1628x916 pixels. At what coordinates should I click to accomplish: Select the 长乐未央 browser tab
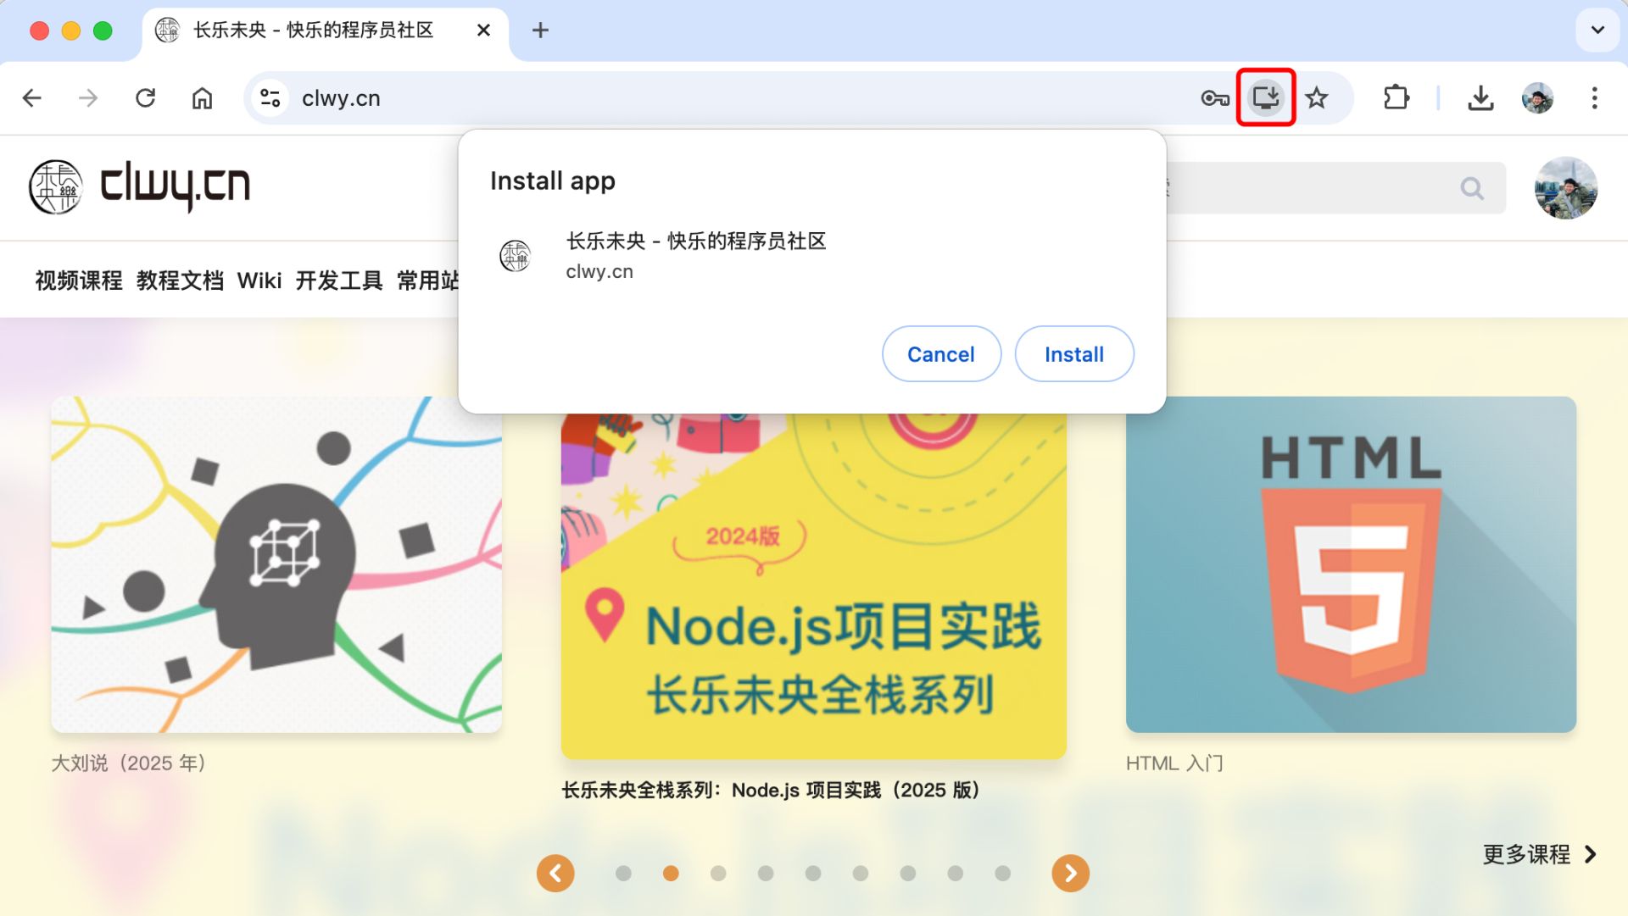[x=326, y=31]
